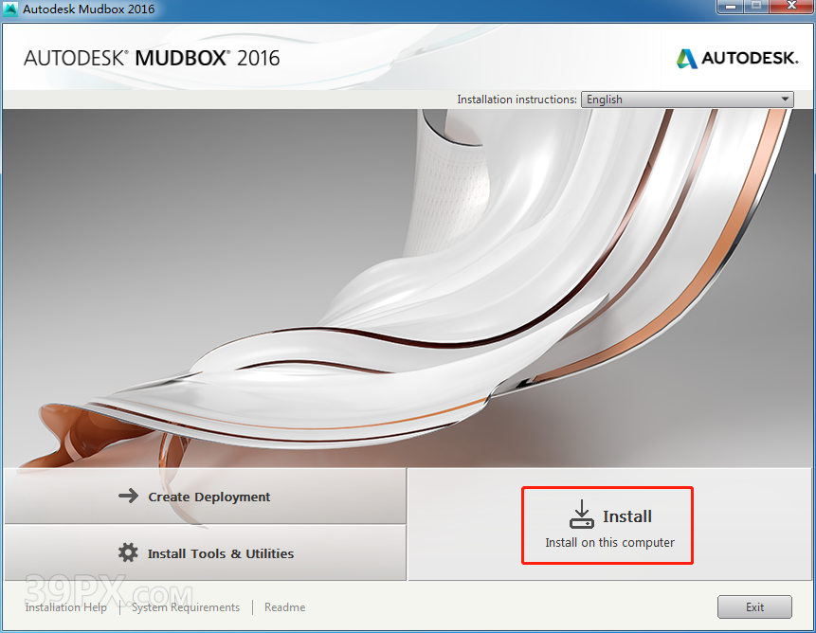Minimize the Autodesk Mudbox 2016 installer window
Viewport: 816px width, 633px height.
coord(729,8)
